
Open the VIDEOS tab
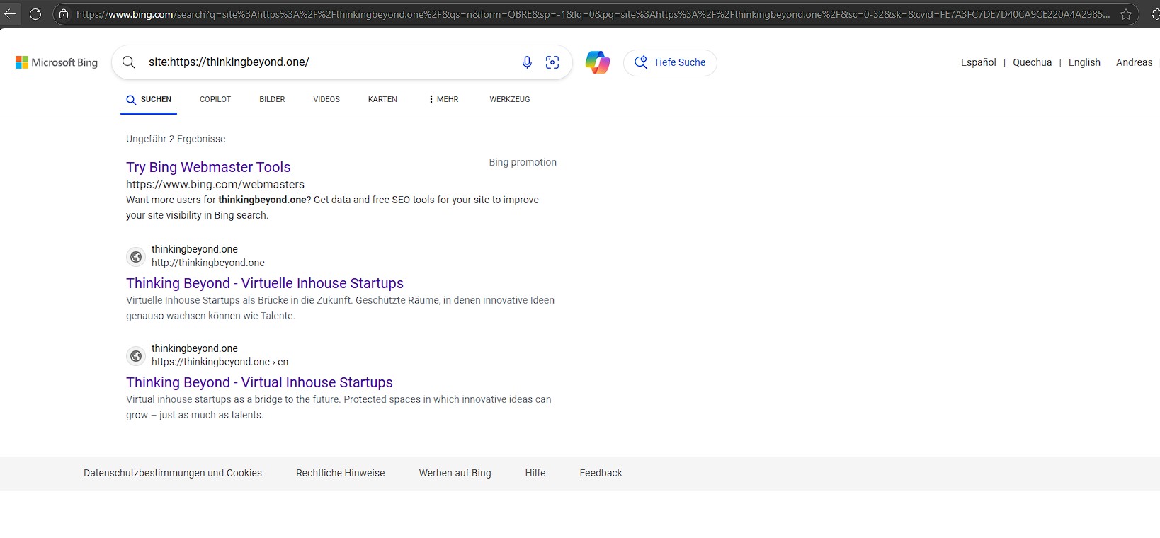pyautogui.click(x=326, y=99)
